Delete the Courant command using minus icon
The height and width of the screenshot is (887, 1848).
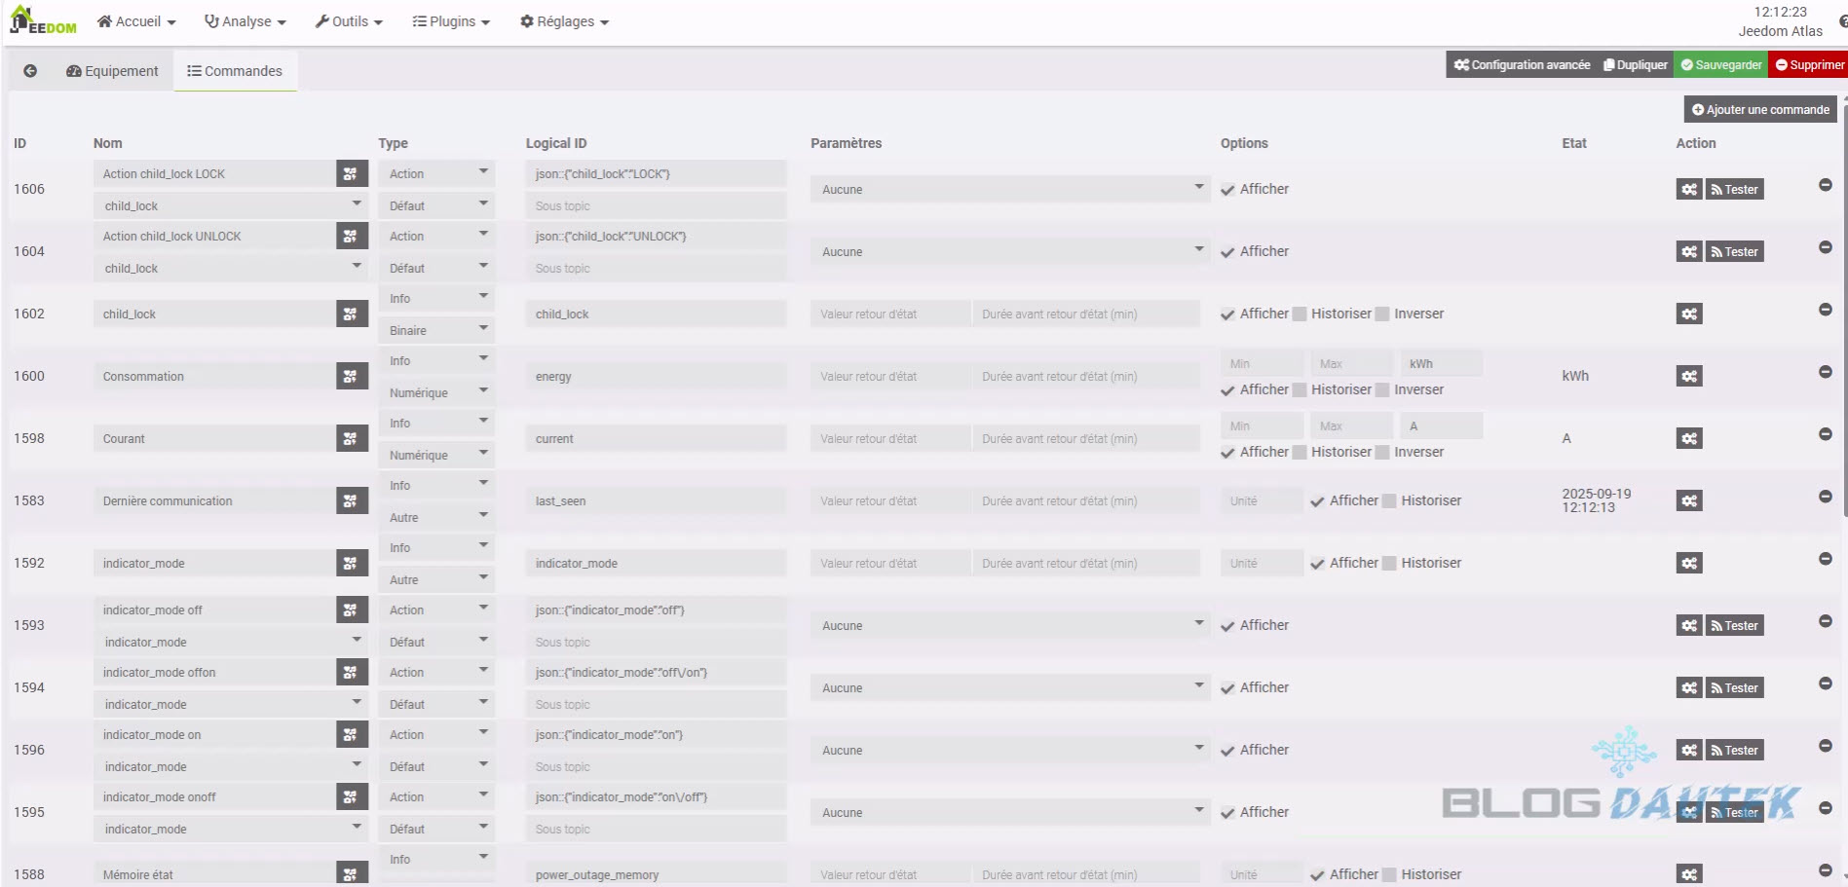(1825, 434)
